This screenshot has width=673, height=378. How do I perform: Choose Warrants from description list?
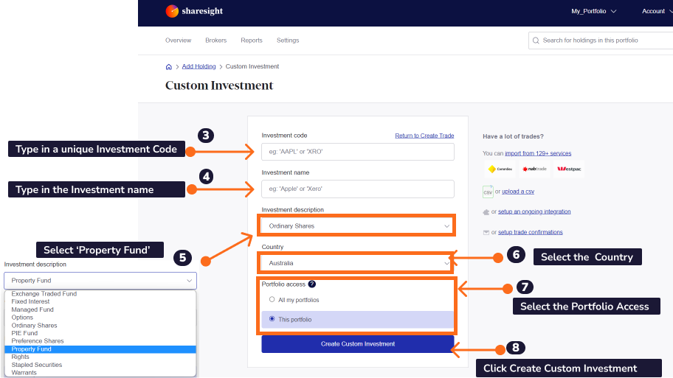pos(100,373)
